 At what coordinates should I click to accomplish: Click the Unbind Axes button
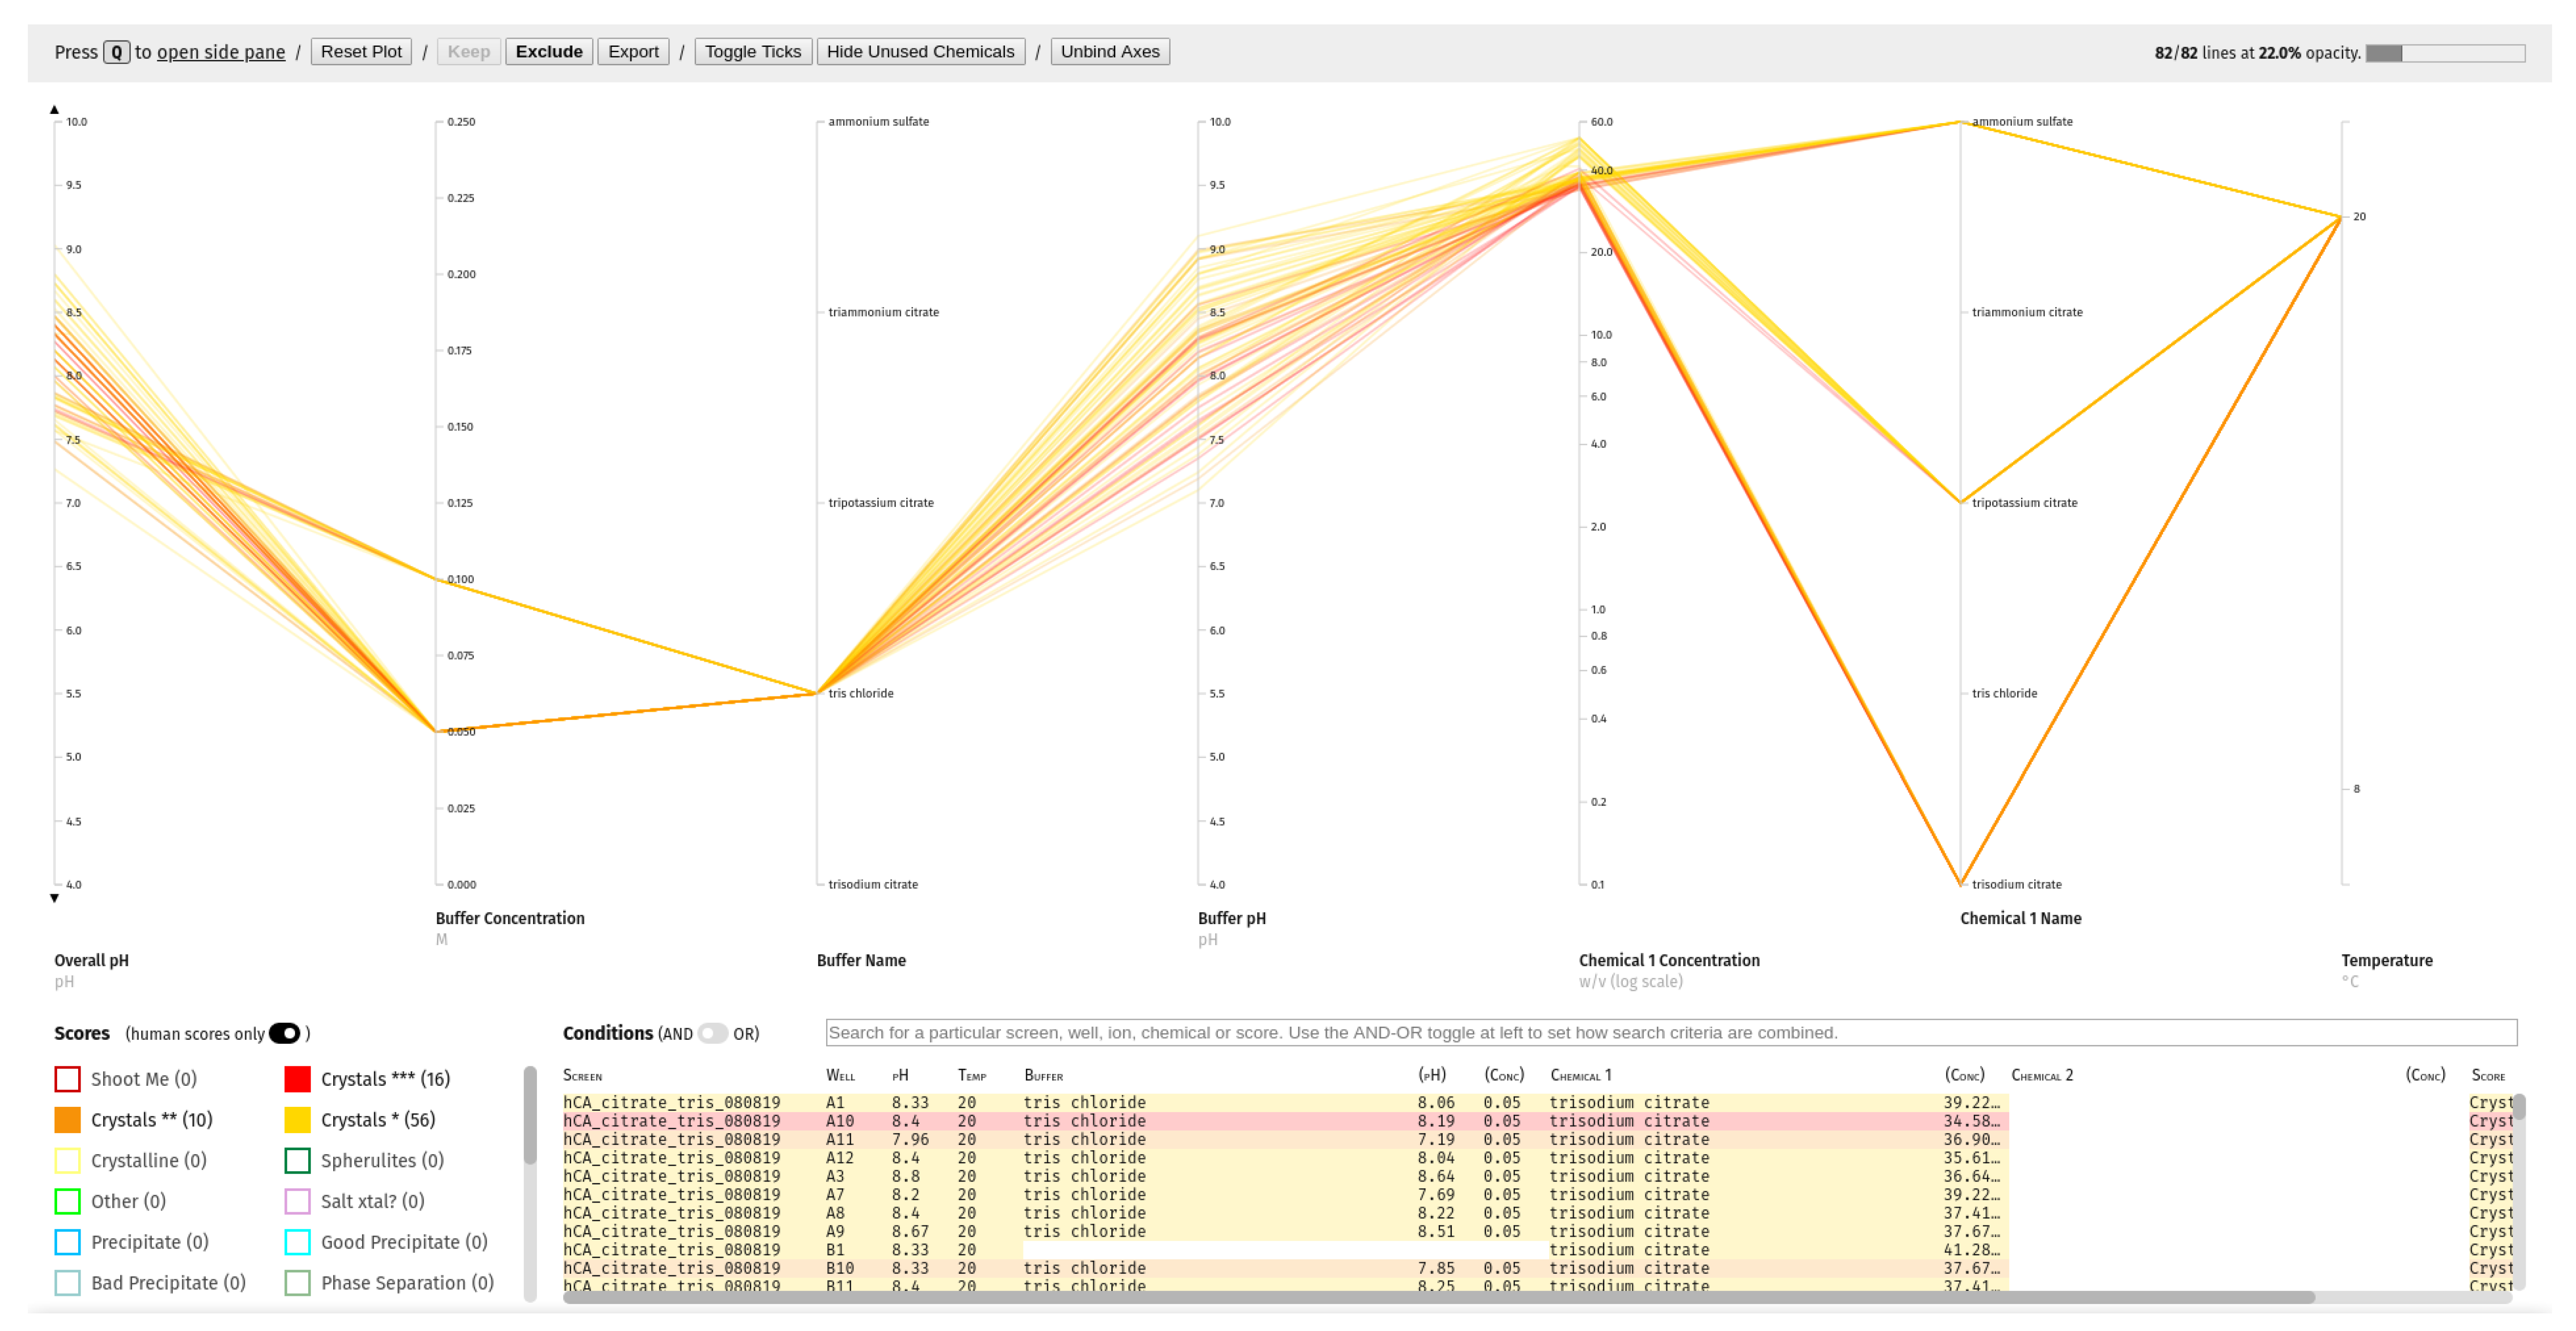pos(1110,52)
